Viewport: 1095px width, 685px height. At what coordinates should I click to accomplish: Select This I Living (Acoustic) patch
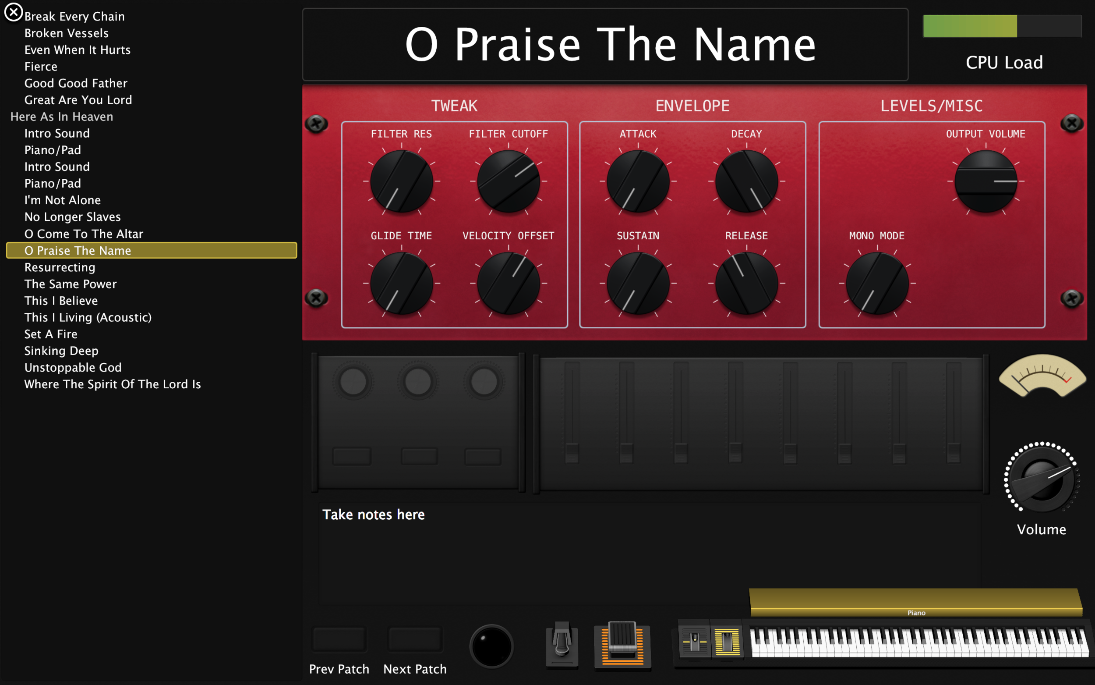[88, 318]
